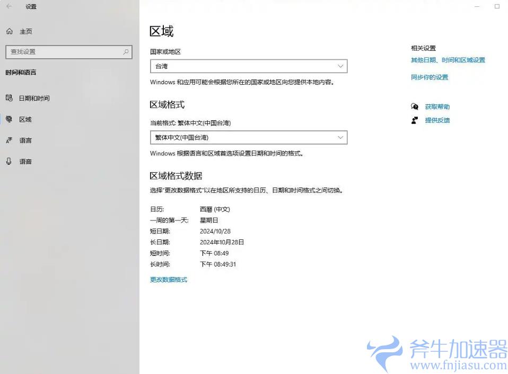Click the 获取帮助 text link
This screenshot has width=508, height=374.
click(x=437, y=107)
